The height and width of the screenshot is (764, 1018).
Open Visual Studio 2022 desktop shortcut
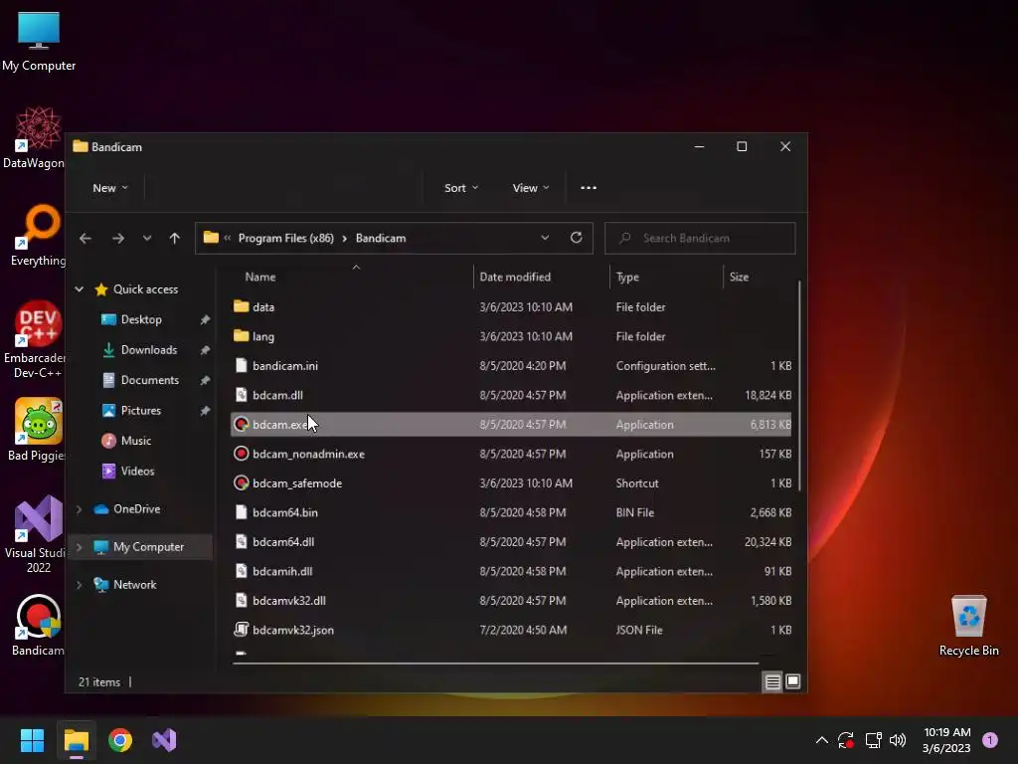tap(37, 534)
